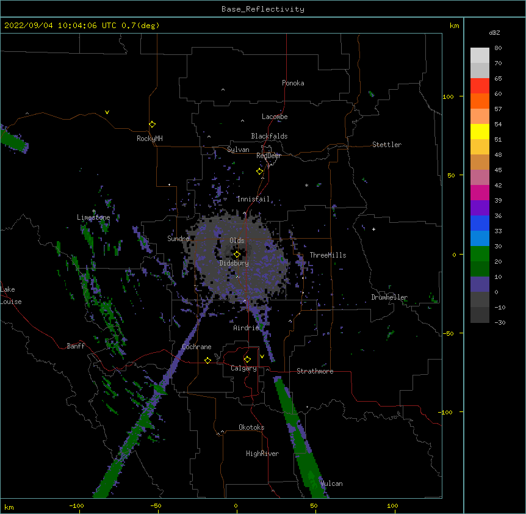Click the yellow V marker northwest of RockyMH

coord(107,112)
